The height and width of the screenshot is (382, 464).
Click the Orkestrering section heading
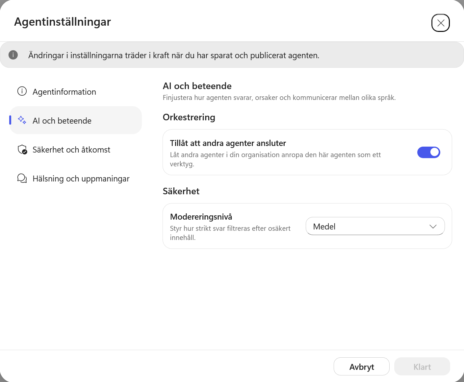[189, 117]
